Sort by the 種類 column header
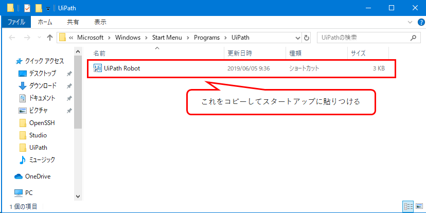This screenshot has width=426, height=213. pos(295,54)
